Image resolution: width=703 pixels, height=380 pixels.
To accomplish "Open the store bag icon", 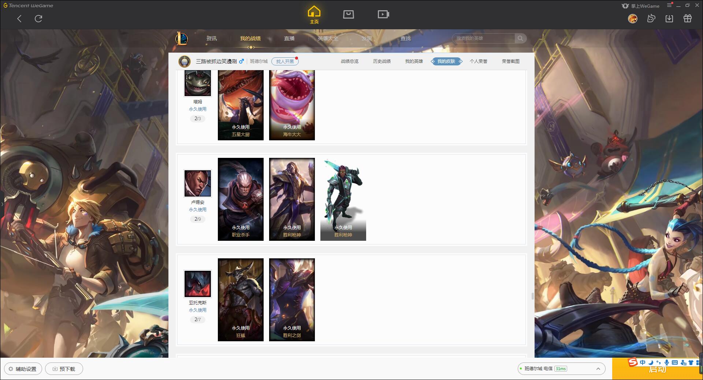I will tap(348, 14).
